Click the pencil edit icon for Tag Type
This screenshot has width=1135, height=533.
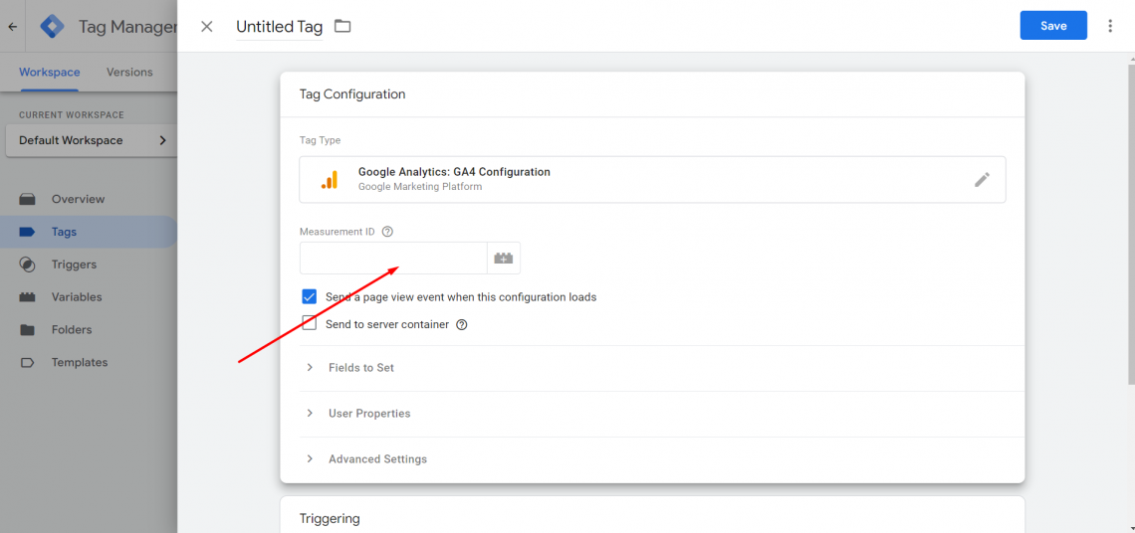point(982,179)
